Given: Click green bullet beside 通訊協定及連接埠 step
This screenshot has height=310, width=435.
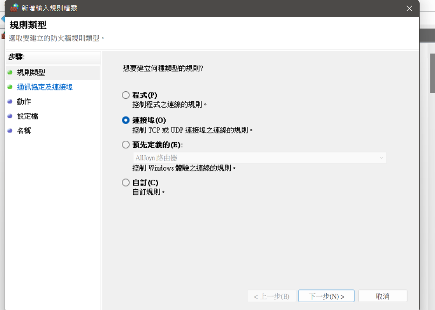Looking at the screenshot, I should click(x=10, y=87).
